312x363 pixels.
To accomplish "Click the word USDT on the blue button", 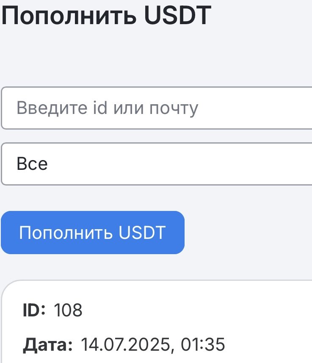I will coord(142,232).
